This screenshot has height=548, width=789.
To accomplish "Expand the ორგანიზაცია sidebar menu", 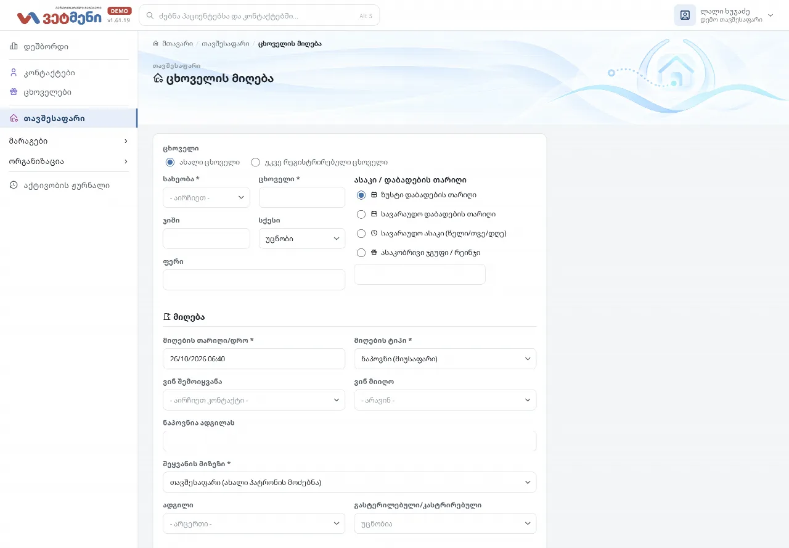I will coord(68,162).
